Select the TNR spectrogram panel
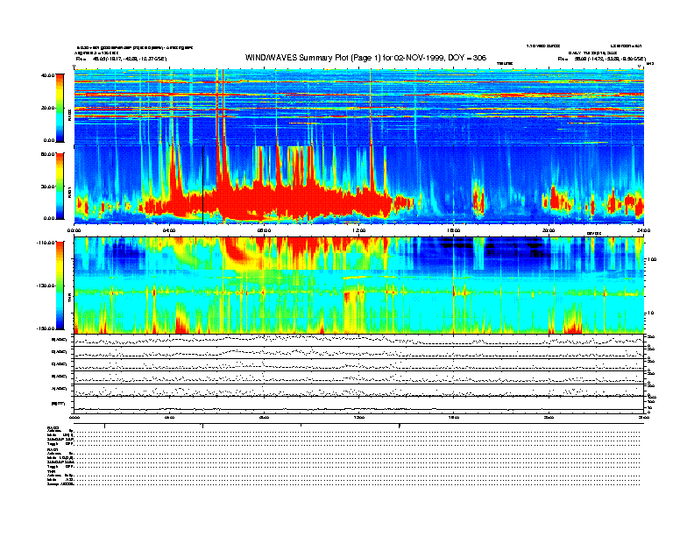The width and height of the screenshot is (694, 536). pyautogui.click(x=359, y=286)
